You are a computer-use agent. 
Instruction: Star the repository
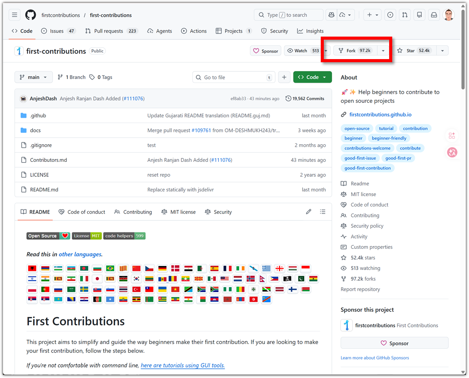(x=414, y=51)
